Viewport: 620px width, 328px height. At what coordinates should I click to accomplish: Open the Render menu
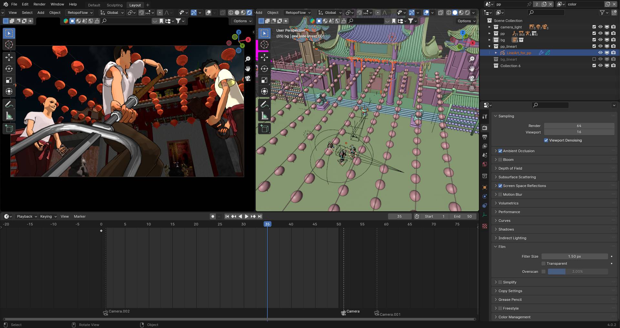(39, 4)
